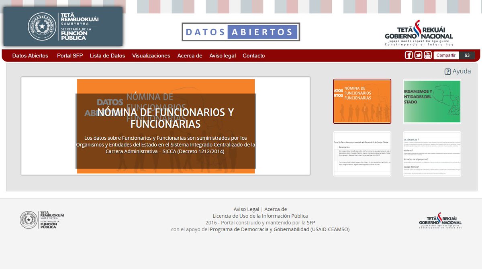This screenshot has height=271, width=482.
Task: Follow the footer Aviso Legal link
Action: tap(246, 209)
